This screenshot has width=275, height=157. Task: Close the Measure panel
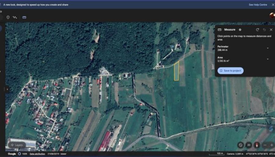click(x=271, y=30)
